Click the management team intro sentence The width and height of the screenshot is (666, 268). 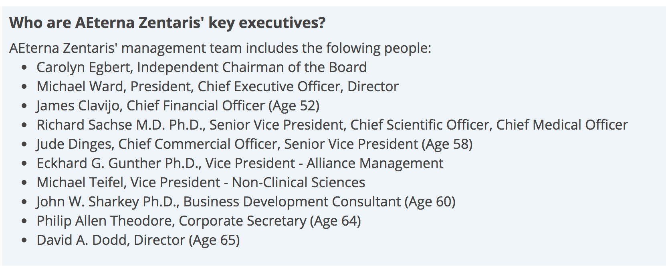[220, 48]
